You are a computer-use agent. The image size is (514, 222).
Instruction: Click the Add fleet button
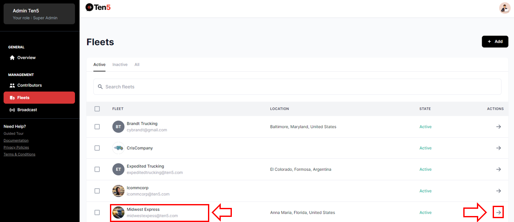click(495, 41)
